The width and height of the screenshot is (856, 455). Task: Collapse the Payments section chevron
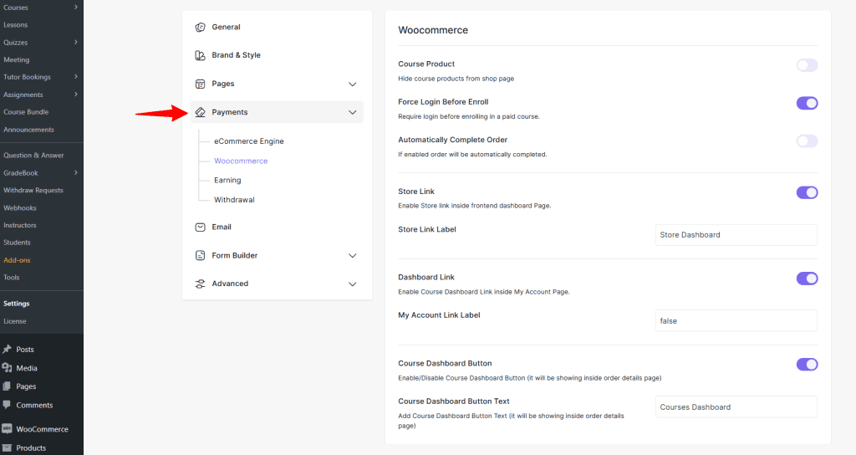(353, 113)
